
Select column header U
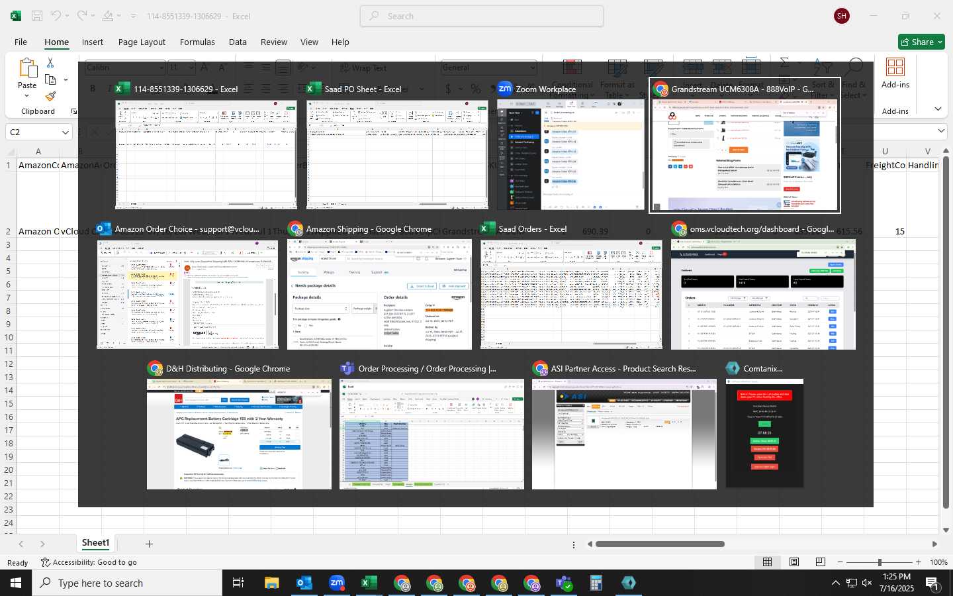click(885, 151)
